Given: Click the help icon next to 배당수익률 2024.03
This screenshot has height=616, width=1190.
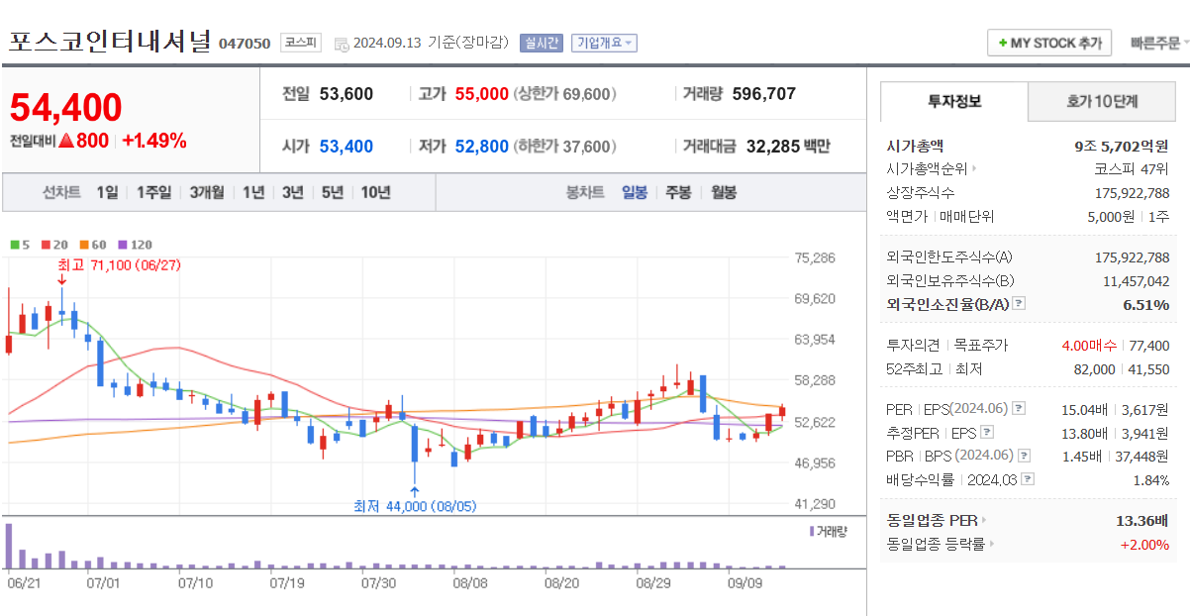Looking at the screenshot, I should (x=1029, y=479).
